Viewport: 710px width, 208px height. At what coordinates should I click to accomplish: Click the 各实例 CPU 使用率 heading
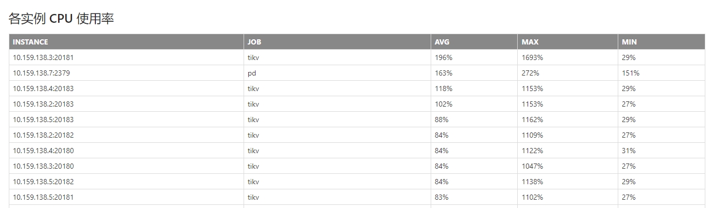tap(61, 19)
